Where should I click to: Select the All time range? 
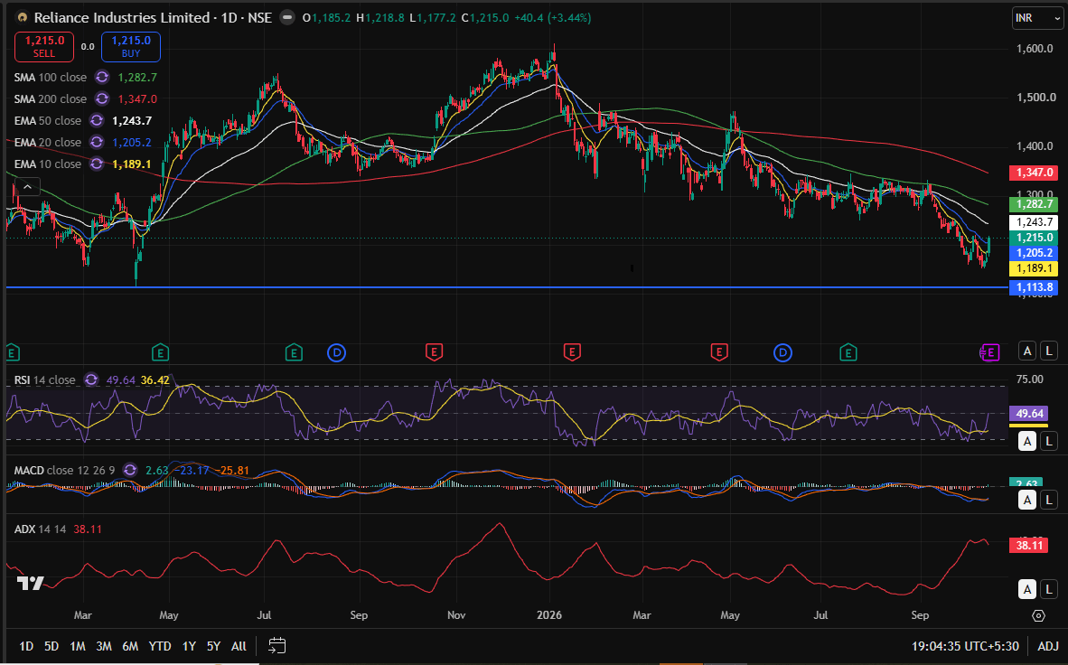click(239, 646)
